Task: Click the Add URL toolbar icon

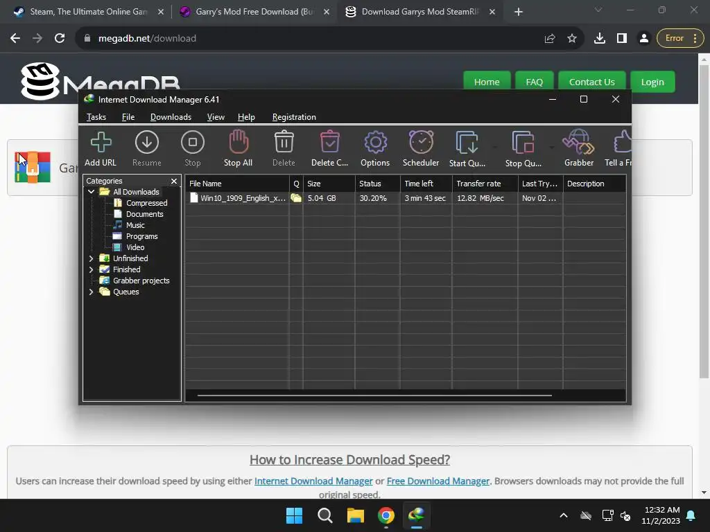Action: tap(101, 149)
